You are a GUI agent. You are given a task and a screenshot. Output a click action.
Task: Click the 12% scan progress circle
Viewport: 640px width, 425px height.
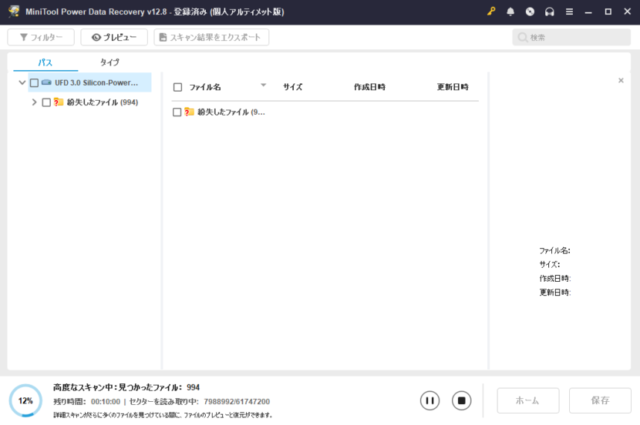[x=25, y=401]
